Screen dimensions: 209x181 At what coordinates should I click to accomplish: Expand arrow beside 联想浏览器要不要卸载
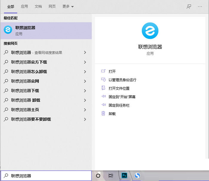85,119
